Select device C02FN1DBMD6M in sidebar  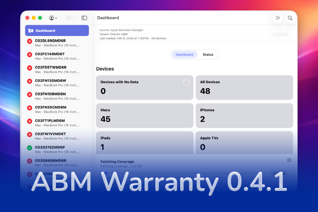57,96
